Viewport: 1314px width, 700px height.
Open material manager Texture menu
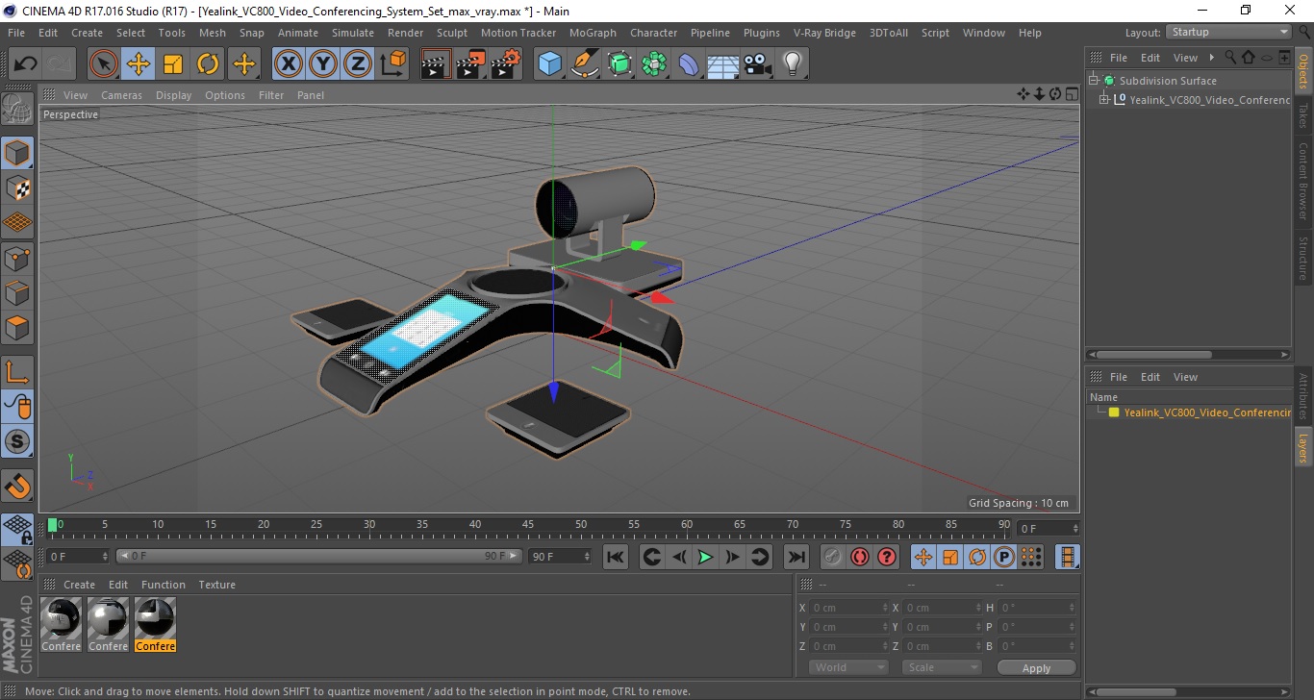point(216,585)
